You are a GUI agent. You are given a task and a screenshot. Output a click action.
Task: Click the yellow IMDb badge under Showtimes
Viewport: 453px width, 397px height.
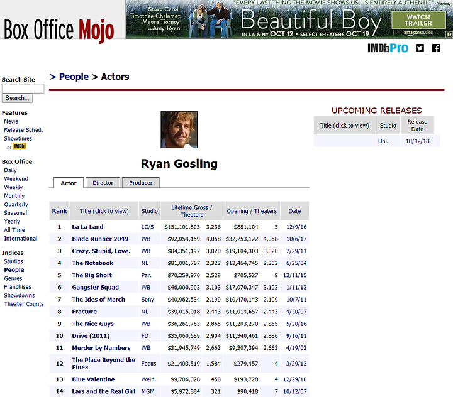pos(20,146)
